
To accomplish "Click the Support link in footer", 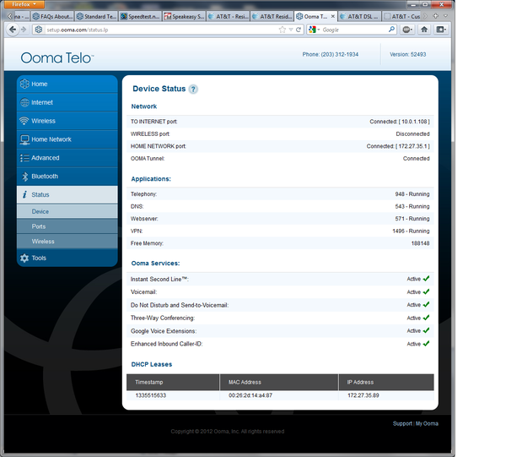I will pos(402,423).
